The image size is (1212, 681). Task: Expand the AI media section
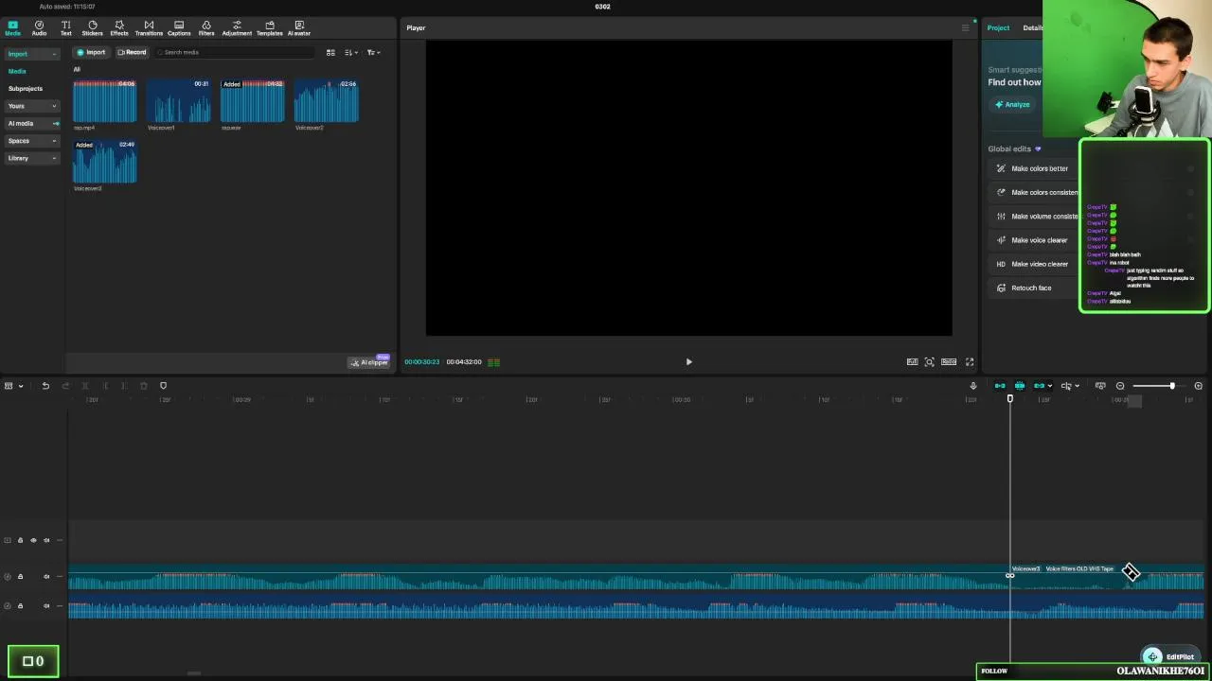[x=32, y=123]
